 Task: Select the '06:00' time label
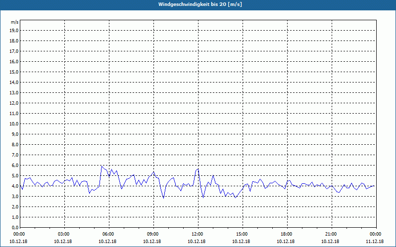(x=109, y=234)
